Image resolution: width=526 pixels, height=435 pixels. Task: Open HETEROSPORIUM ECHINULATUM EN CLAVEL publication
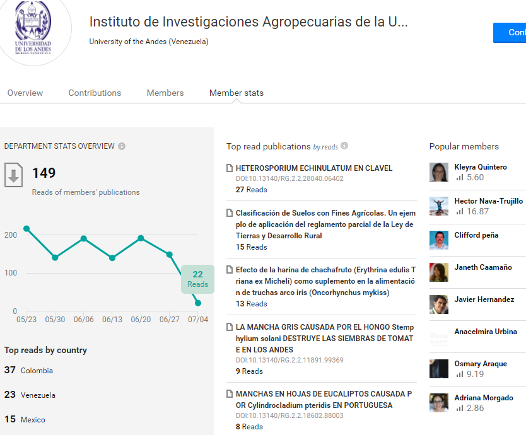coord(314,168)
